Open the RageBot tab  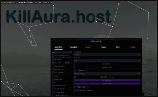point(73,47)
